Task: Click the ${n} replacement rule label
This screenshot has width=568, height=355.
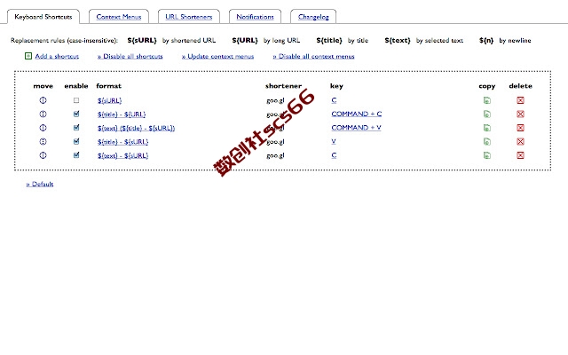Action: coord(486,40)
